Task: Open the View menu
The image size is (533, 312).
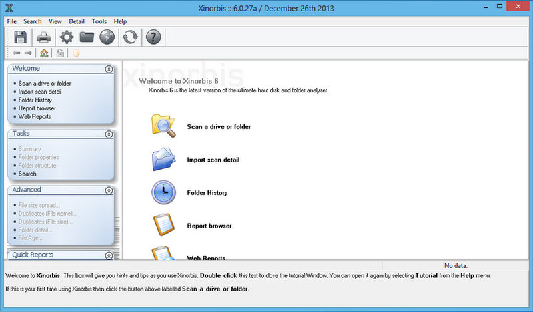Action: (x=55, y=21)
